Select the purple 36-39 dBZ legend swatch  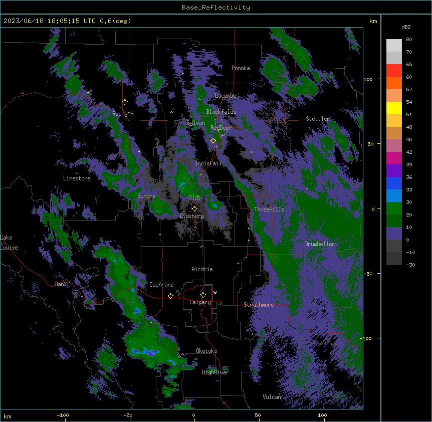click(394, 171)
